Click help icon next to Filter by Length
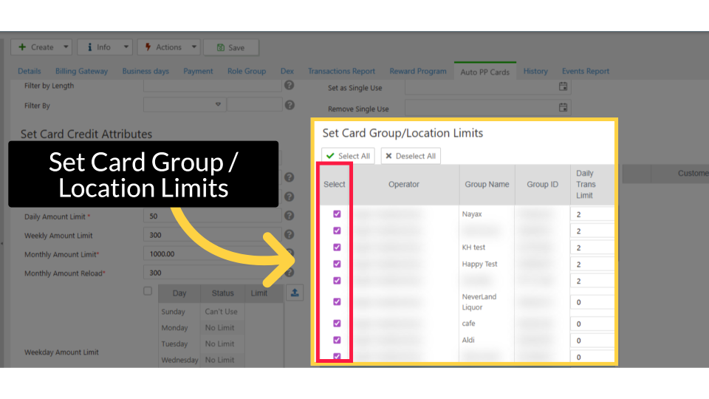Image resolution: width=709 pixels, height=399 pixels. [x=290, y=85]
